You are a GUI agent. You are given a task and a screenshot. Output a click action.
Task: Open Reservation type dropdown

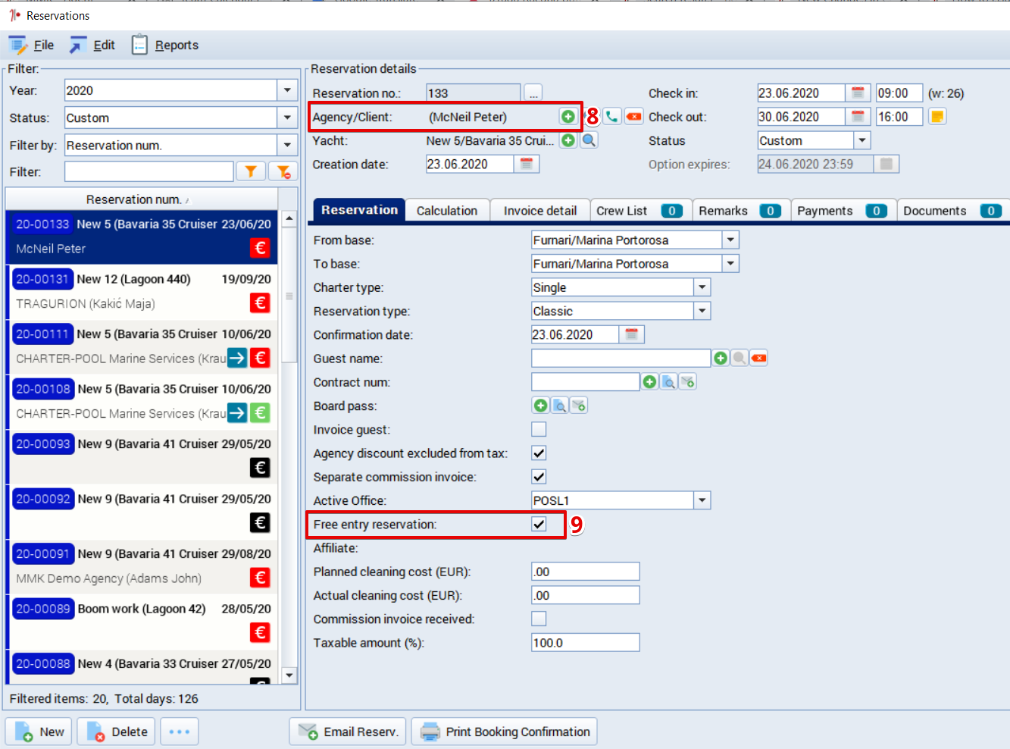click(702, 311)
